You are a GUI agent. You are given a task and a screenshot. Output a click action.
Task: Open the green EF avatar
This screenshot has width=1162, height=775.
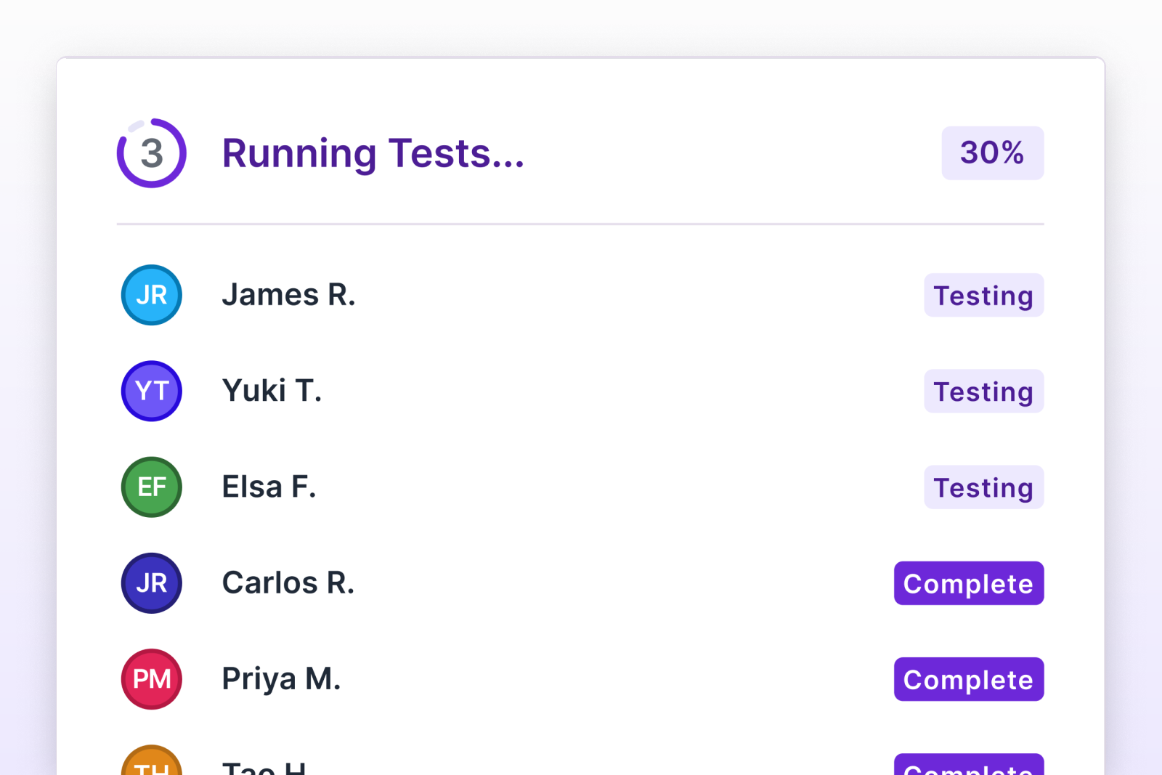[x=152, y=487]
